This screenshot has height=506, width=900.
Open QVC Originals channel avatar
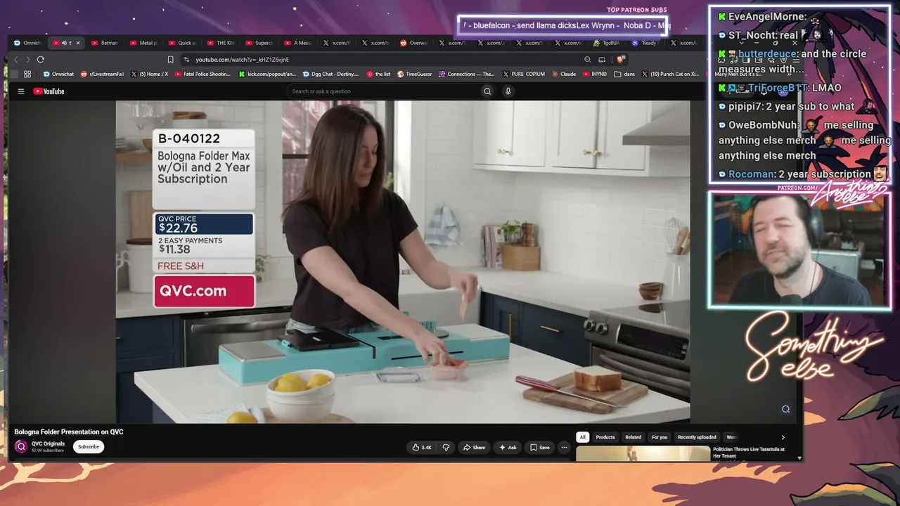[21, 446]
